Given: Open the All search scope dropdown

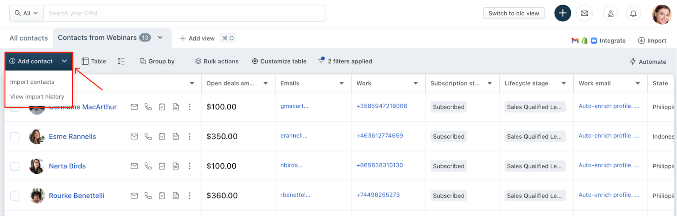Looking at the screenshot, I should 26,13.
